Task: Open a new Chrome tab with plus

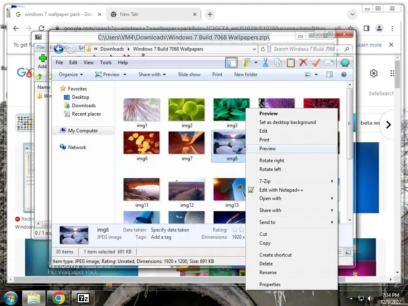Action: pyautogui.click(x=210, y=14)
